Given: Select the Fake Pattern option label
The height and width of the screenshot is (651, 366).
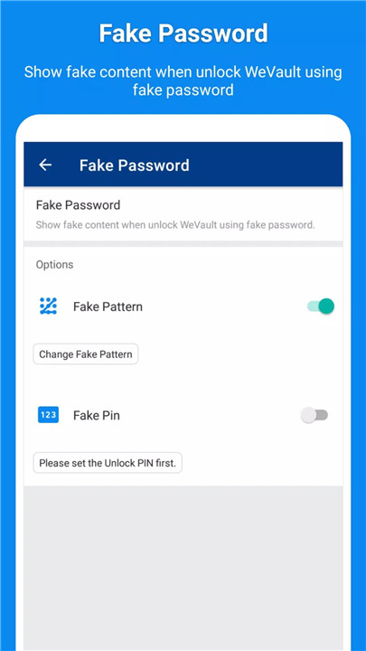Looking at the screenshot, I should 108,307.
